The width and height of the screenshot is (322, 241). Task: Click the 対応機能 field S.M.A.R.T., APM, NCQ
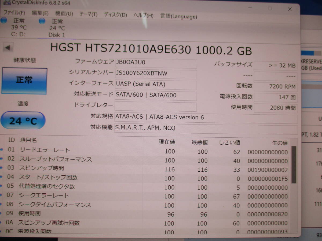point(206,129)
